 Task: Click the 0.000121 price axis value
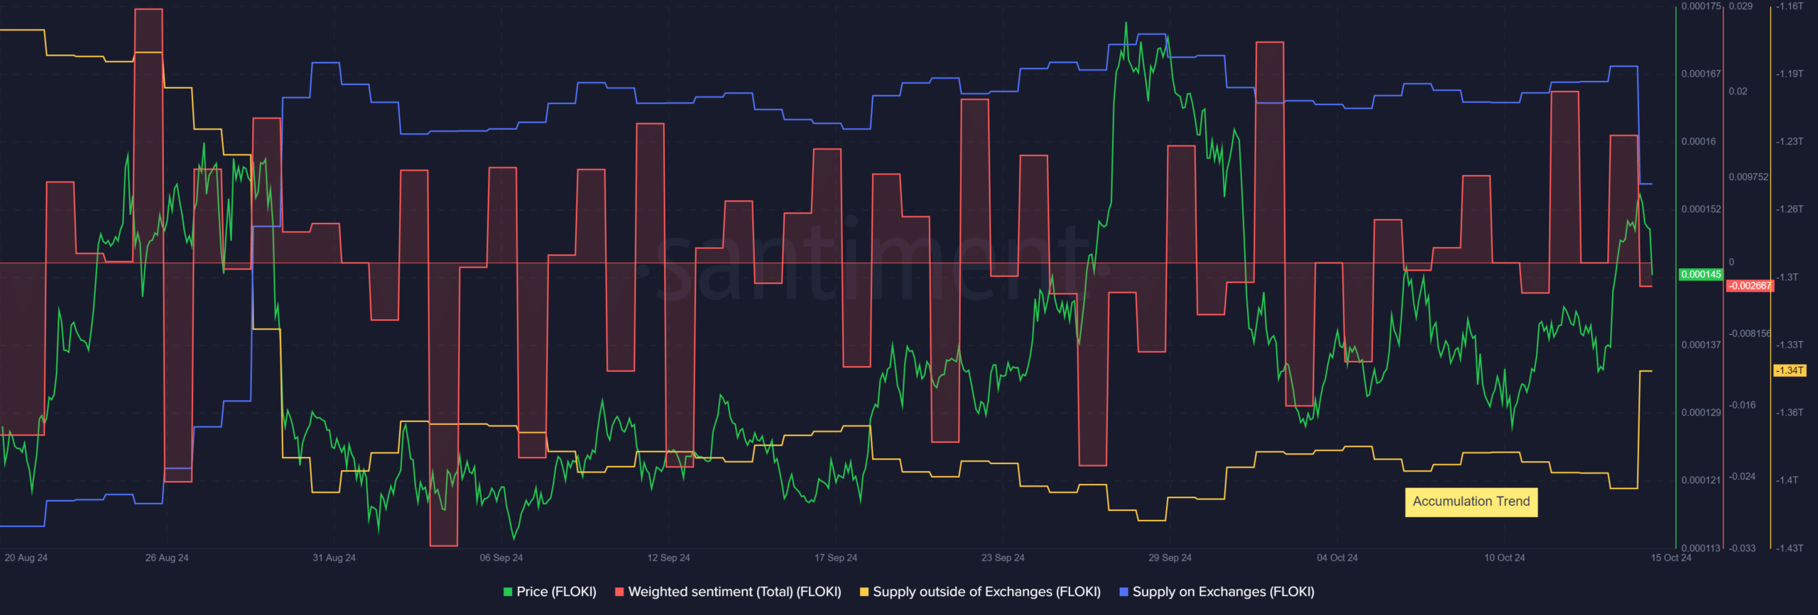pyautogui.click(x=1701, y=480)
